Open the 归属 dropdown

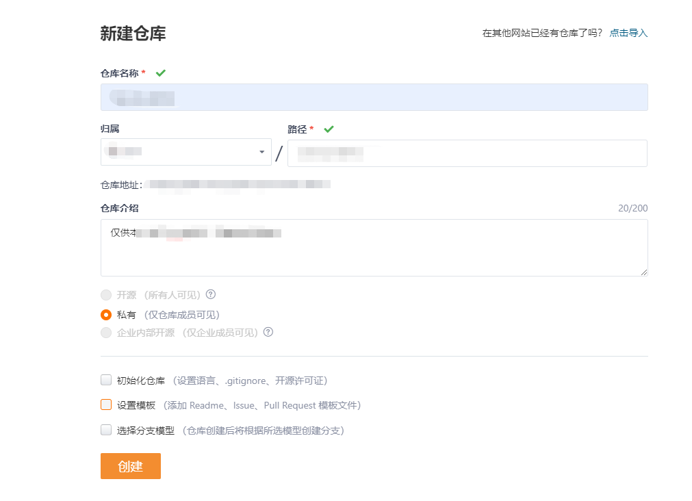186,151
